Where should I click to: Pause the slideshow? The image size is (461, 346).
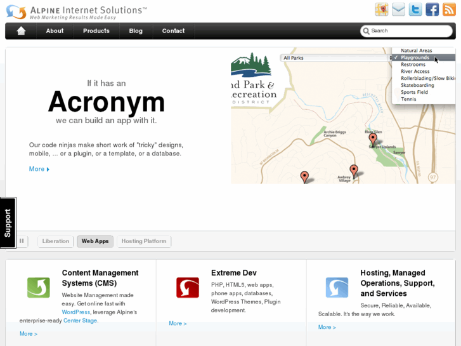(22, 241)
